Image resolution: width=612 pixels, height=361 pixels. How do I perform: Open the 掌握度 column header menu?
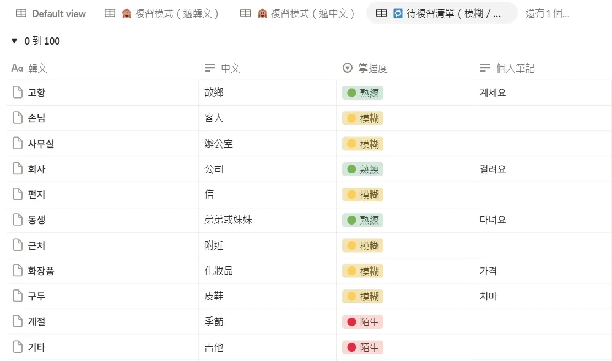pos(405,68)
